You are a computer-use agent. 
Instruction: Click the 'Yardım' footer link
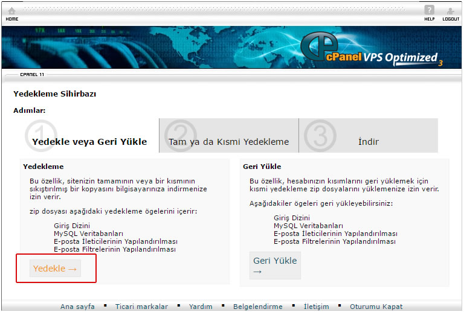coord(201,307)
